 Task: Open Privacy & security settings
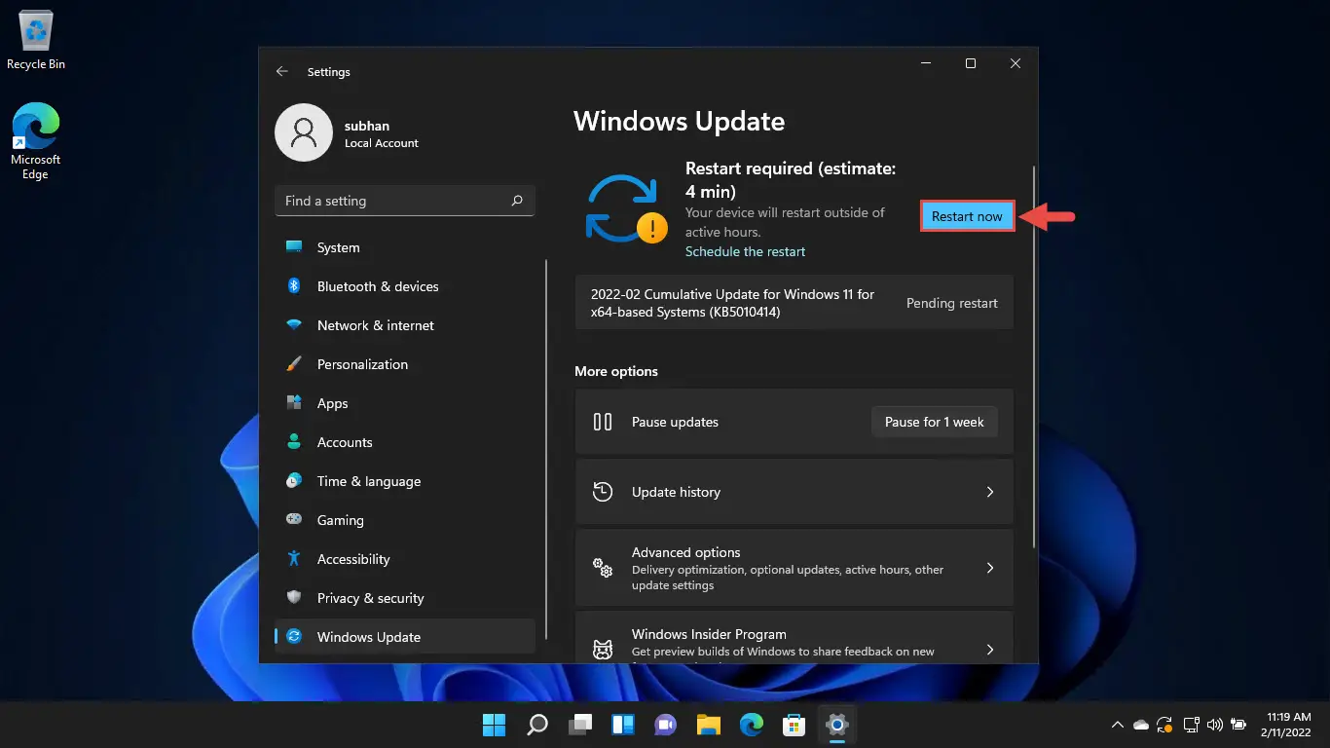(405, 598)
